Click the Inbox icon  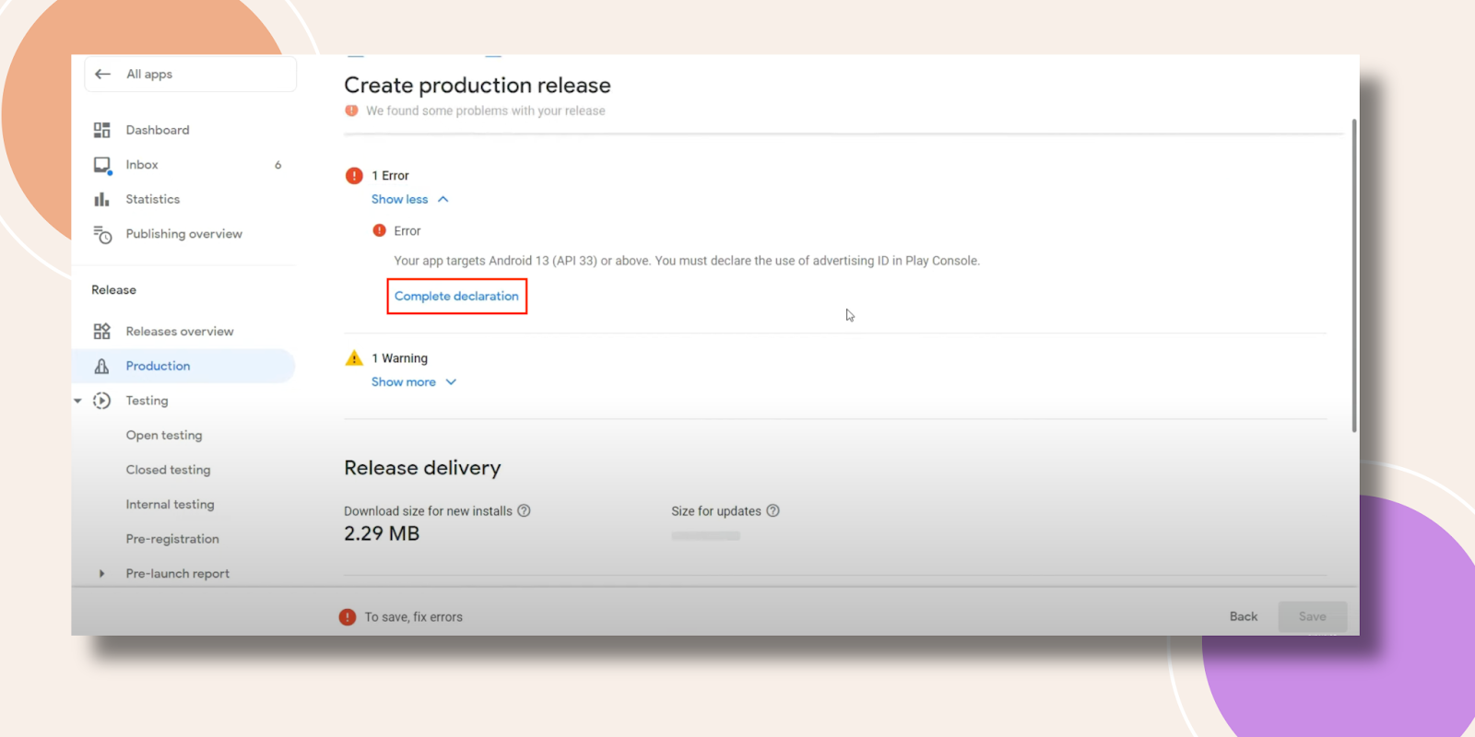[x=102, y=165]
